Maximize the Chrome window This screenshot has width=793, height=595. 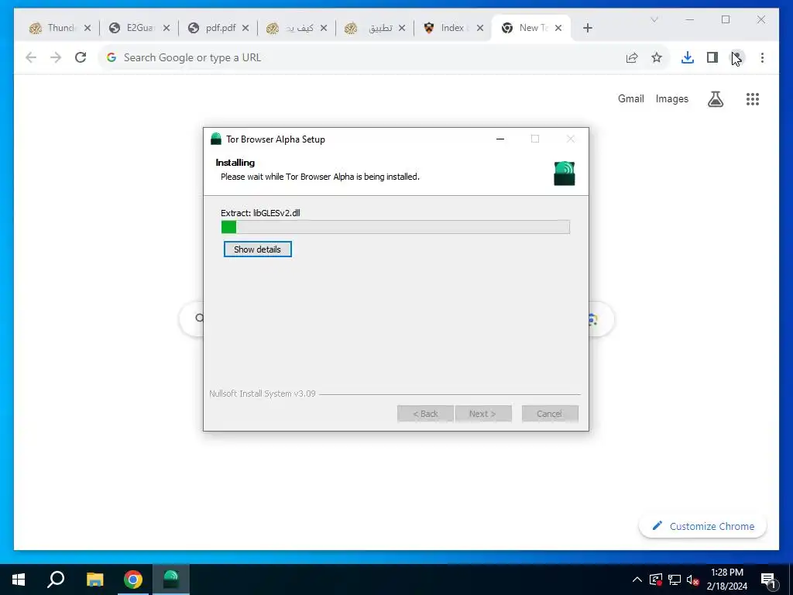click(725, 19)
